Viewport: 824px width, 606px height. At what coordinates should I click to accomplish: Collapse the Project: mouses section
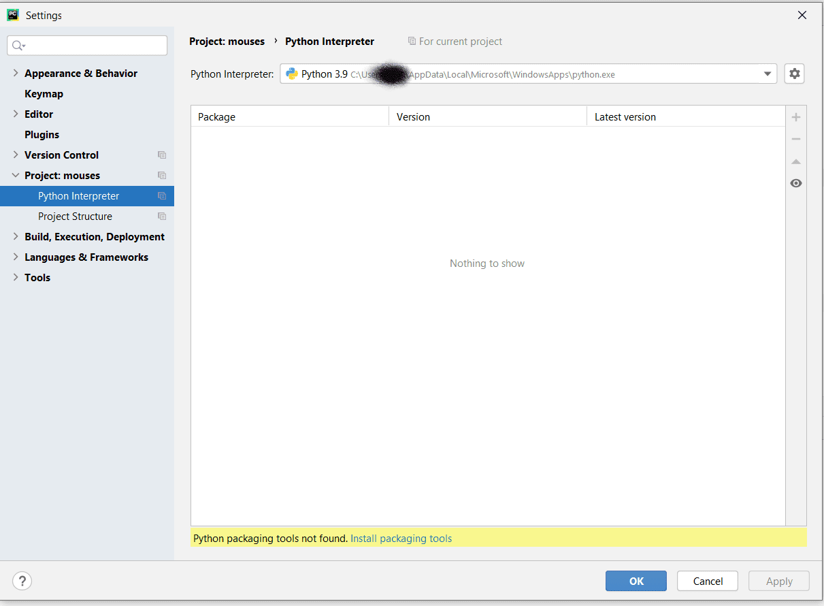(16, 175)
